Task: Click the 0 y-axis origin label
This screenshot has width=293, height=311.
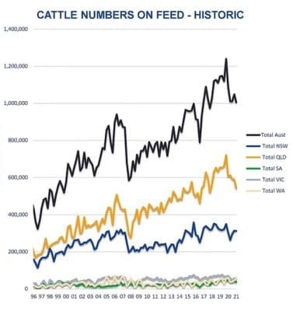Action: [x=26, y=288]
